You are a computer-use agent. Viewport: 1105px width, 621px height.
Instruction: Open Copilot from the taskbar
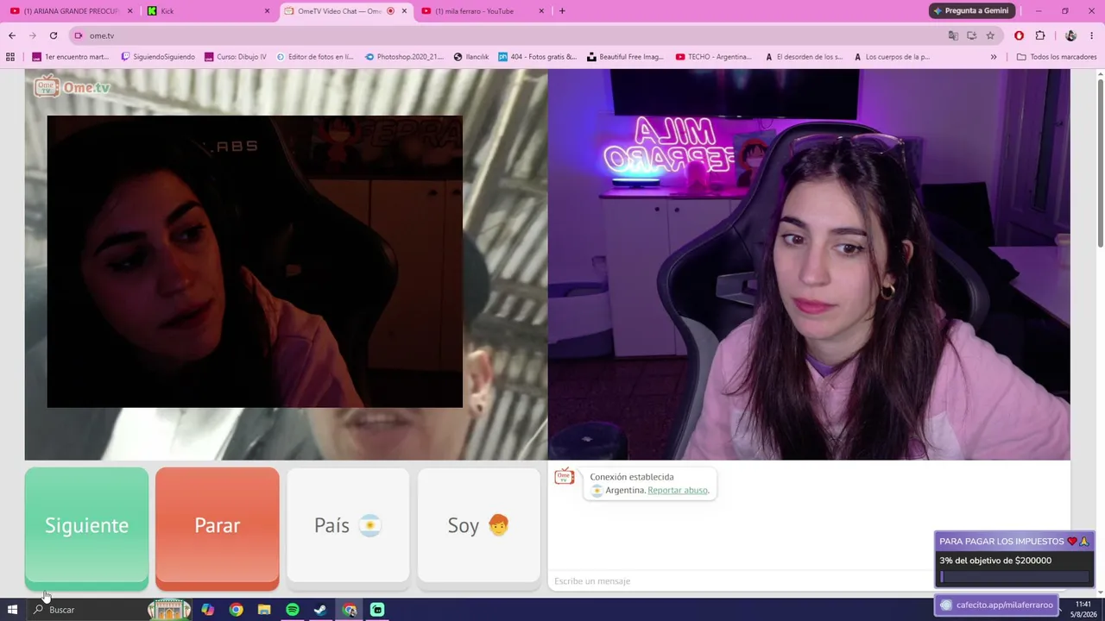click(x=208, y=610)
